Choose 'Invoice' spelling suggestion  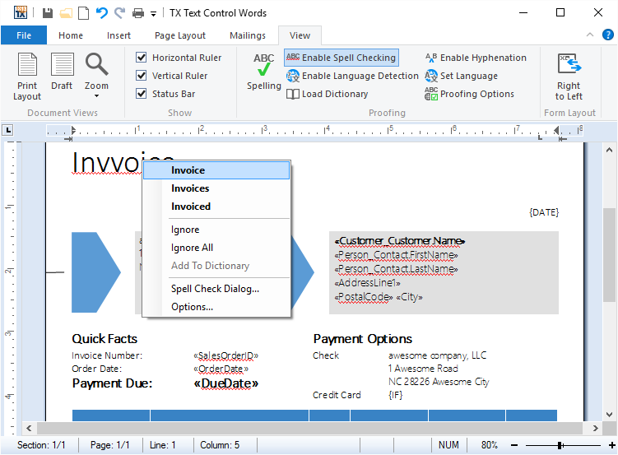click(188, 170)
